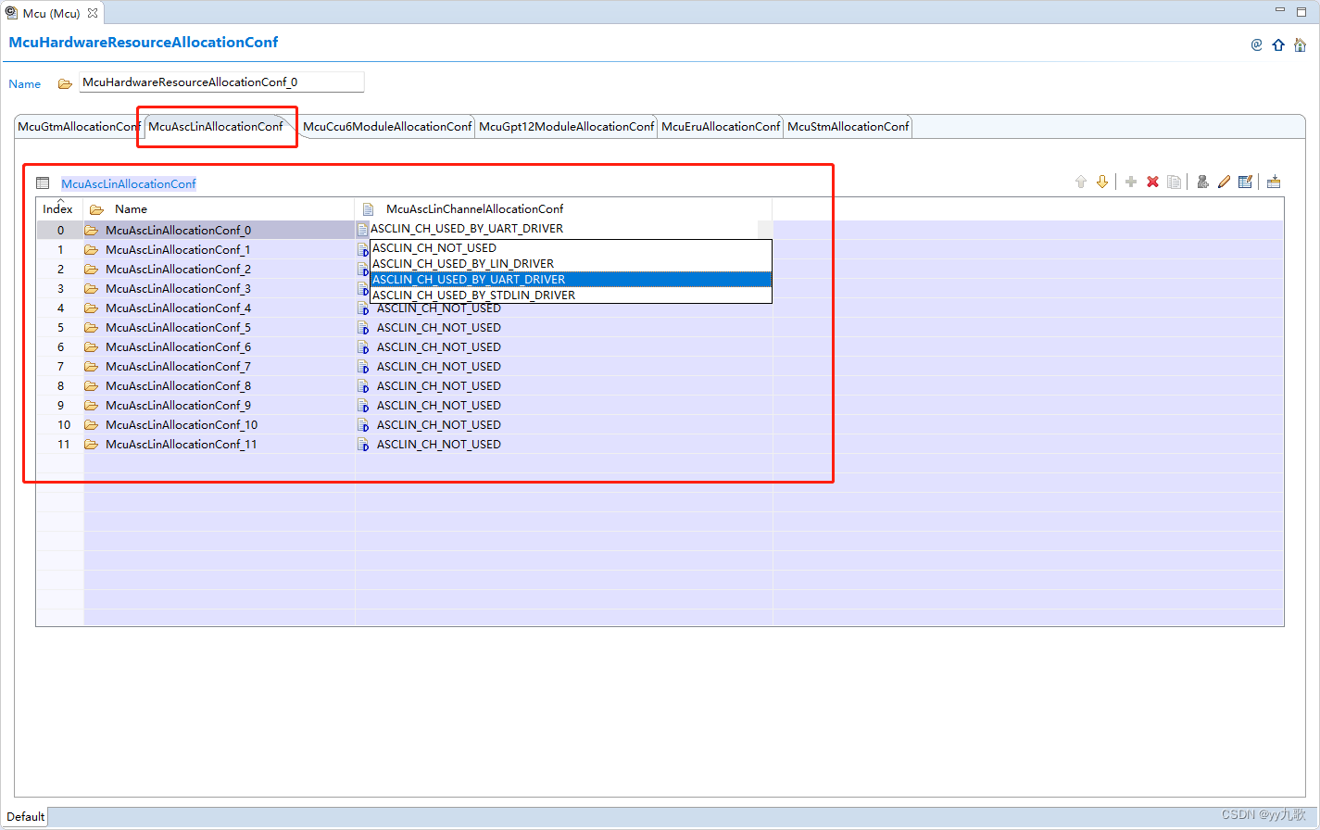Click the index cell showing 11
Viewport: 1320px width, 830px height.
[60, 445]
